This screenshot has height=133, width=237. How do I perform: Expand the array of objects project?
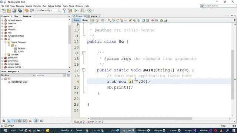[2, 20]
